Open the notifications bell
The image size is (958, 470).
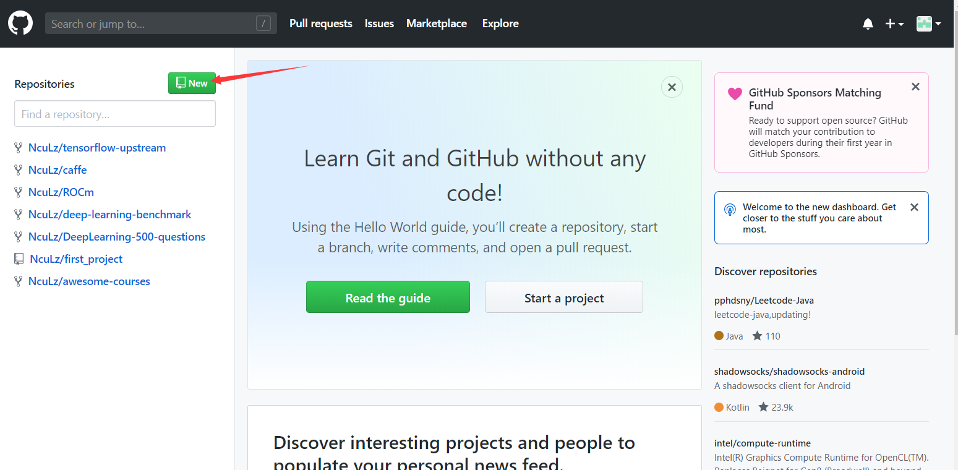point(868,23)
